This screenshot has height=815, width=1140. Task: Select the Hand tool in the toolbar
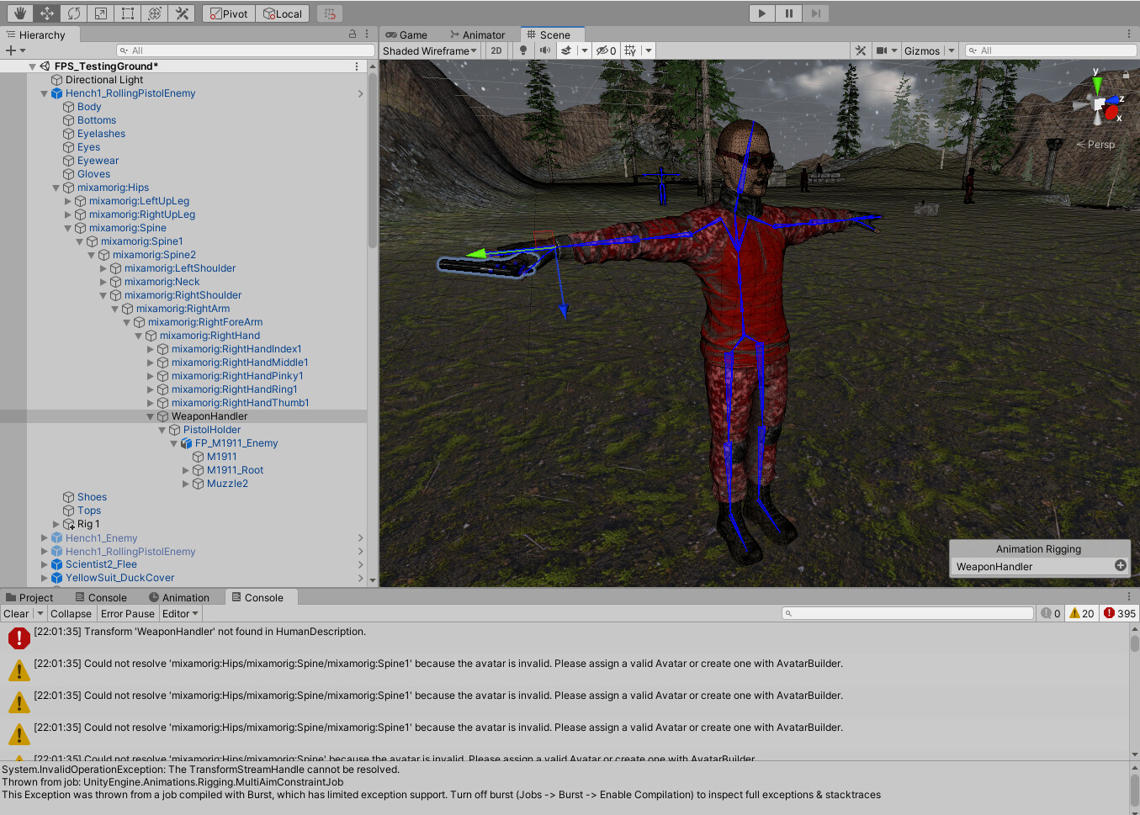(x=19, y=13)
